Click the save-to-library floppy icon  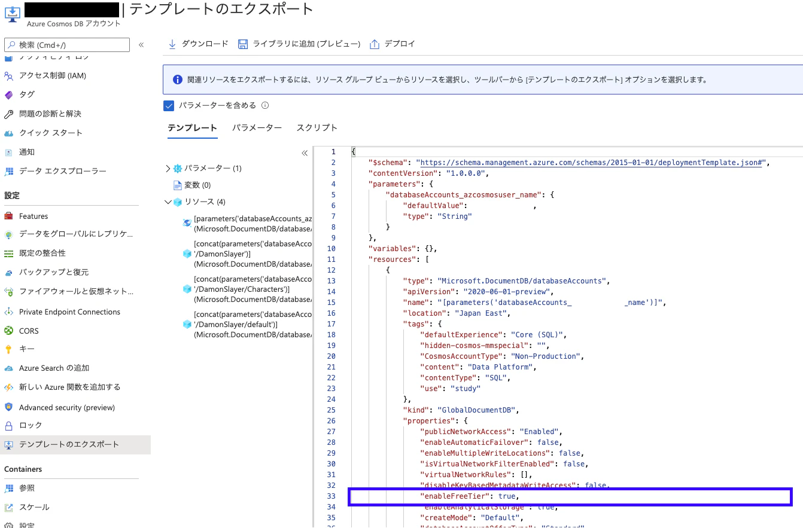coord(242,44)
